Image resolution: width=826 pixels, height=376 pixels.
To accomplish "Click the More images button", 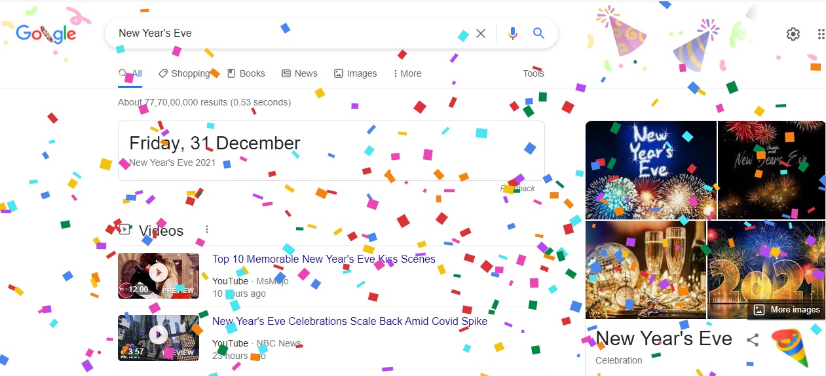I will pos(787,310).
